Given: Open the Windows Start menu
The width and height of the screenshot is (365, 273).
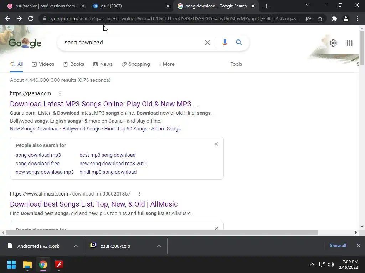Looking at the screenshot, I should point(11,264).
